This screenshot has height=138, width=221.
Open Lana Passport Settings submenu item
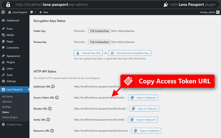6,107
